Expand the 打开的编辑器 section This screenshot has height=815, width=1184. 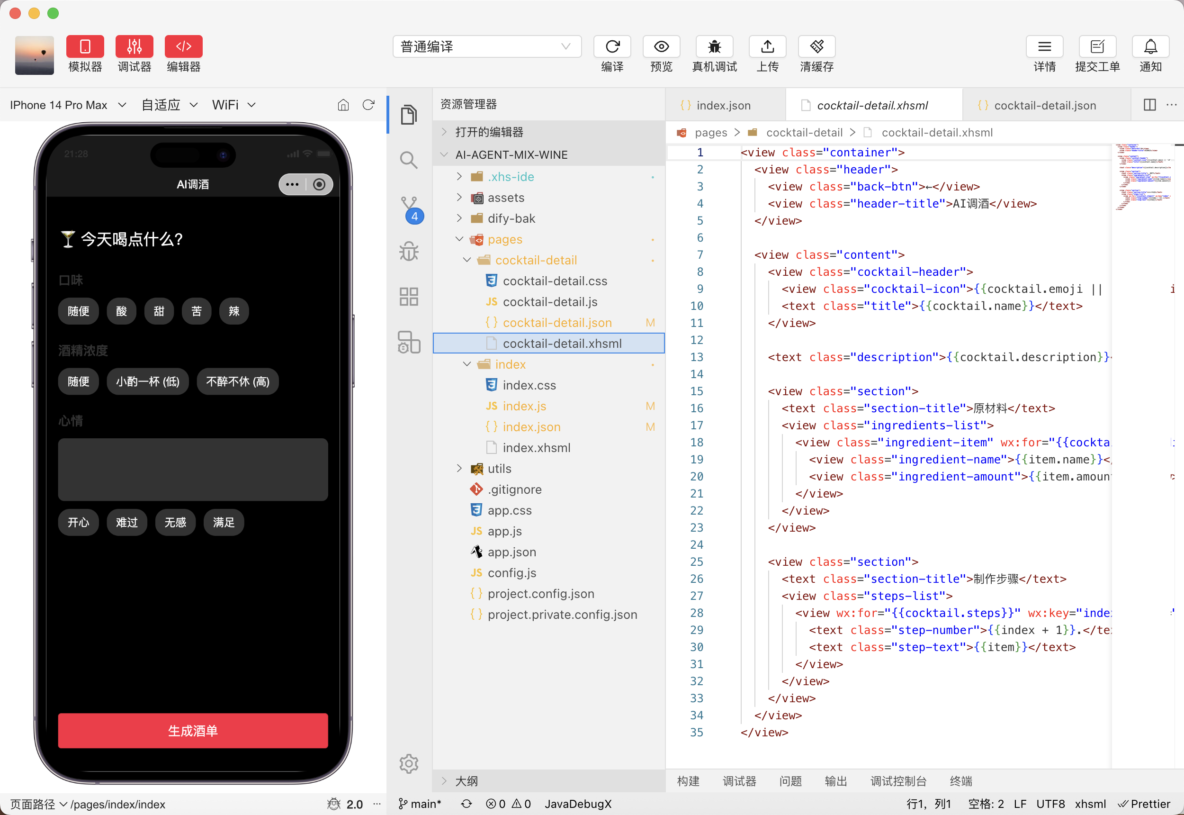click(548, 132)
